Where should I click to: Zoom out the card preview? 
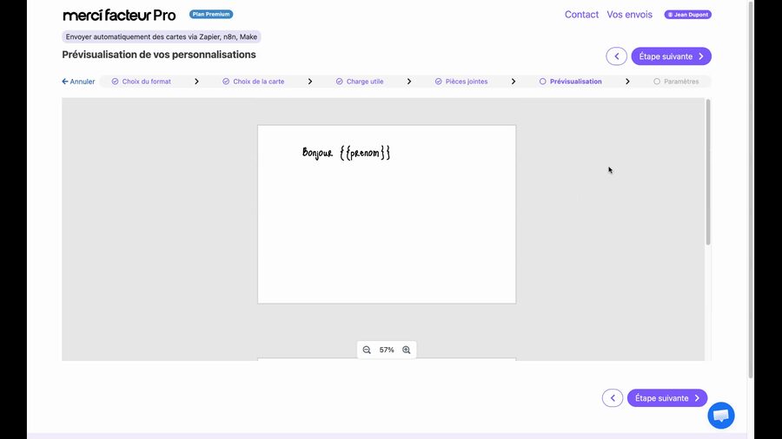367,350
